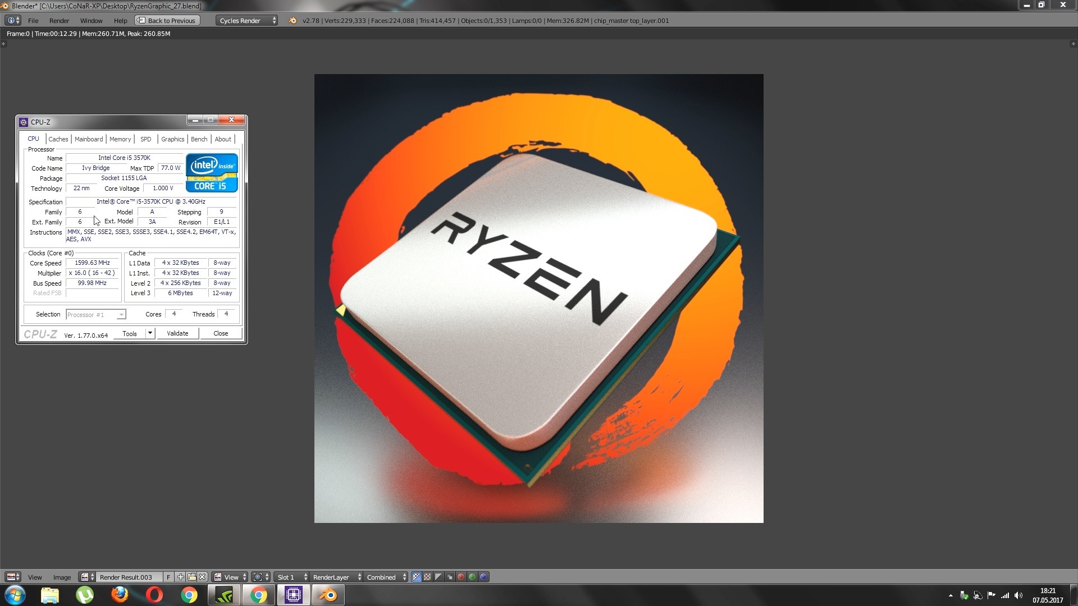This screenshot has height=606, width=1078.
Task: Click the Core Speed 1599.63 MHz value
Action: [93, 263]
